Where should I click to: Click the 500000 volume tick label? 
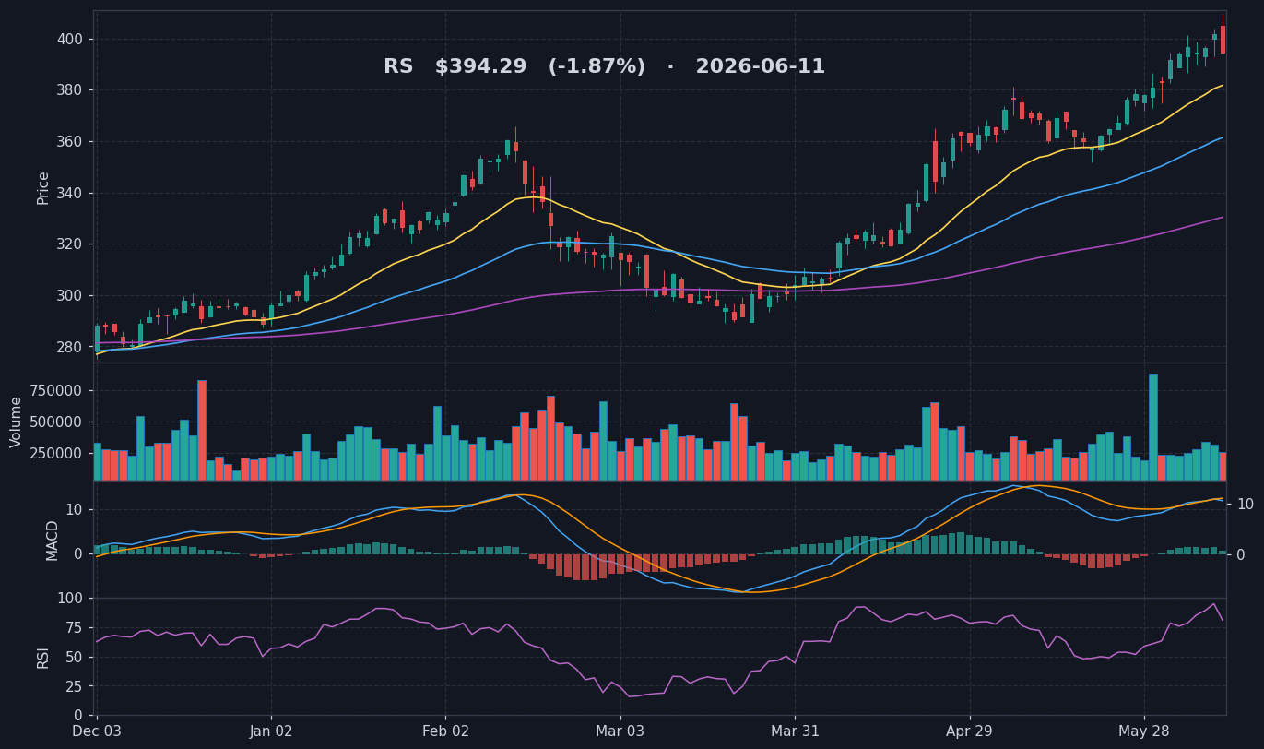(x=57, y=422)
